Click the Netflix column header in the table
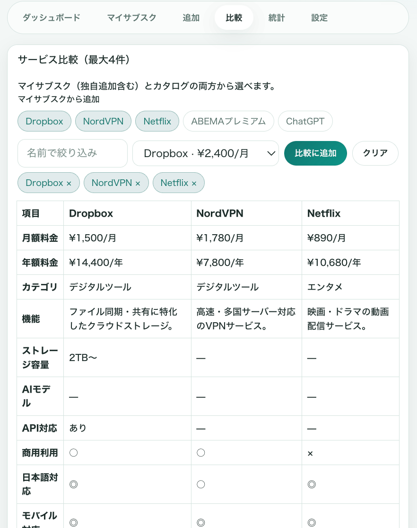 coord(350,213)
